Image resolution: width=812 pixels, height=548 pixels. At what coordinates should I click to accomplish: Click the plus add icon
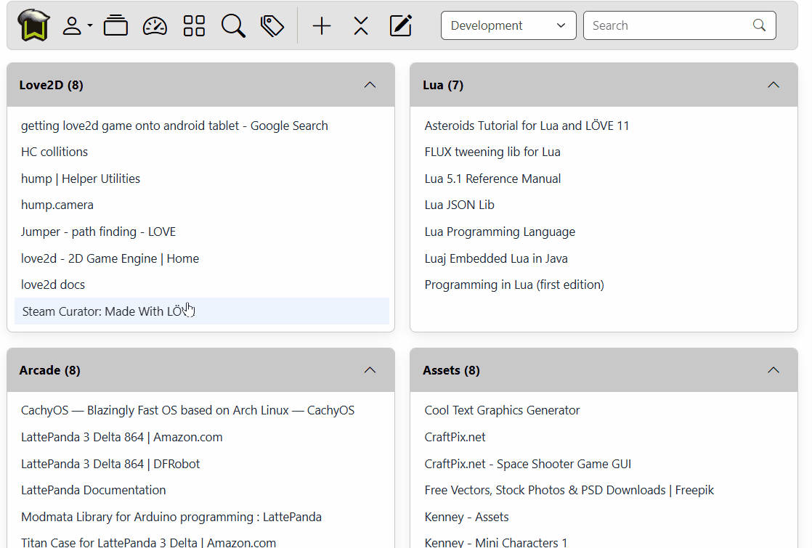click(322, 25)
